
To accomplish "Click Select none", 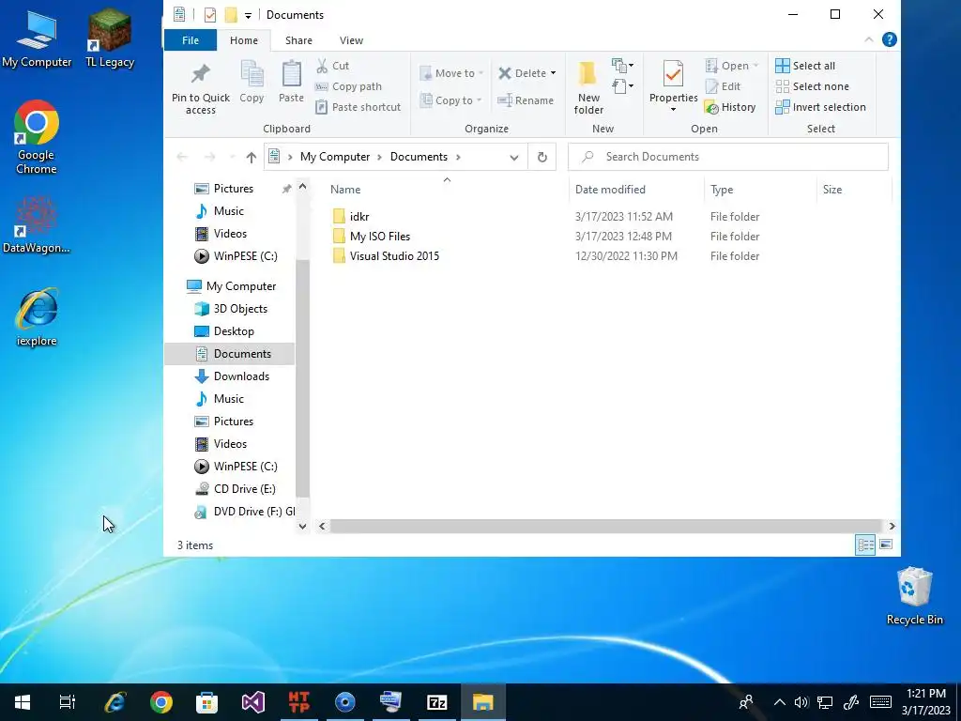I will 812,86.
